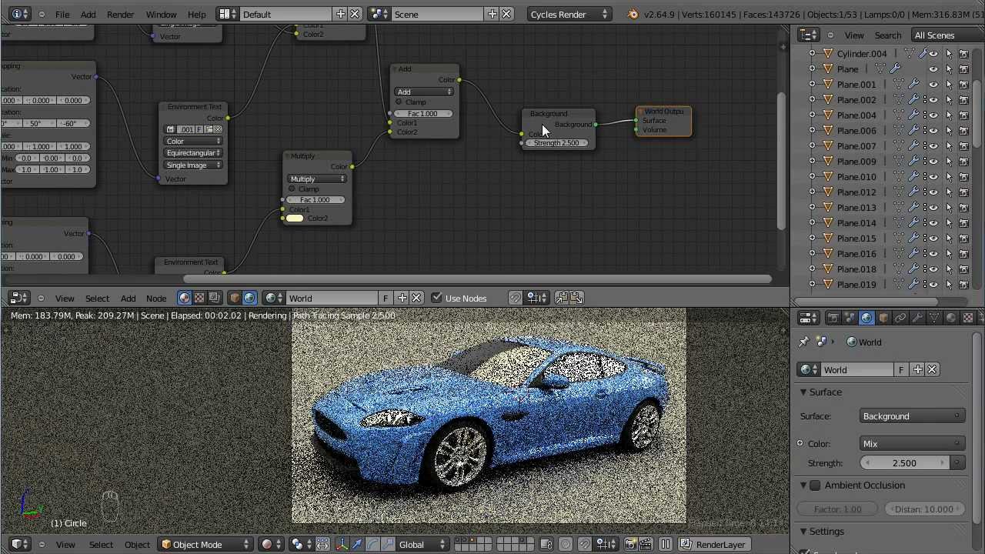Image resolution: width=985 pixels, height=554 pixels.
Task: Open the Object Mode dropdown
Action: (205, 545)
